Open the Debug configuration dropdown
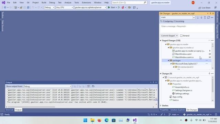 click(x=49, y=8)
